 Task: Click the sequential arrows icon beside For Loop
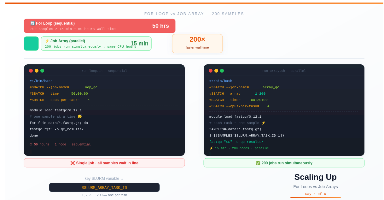point(32,23)
